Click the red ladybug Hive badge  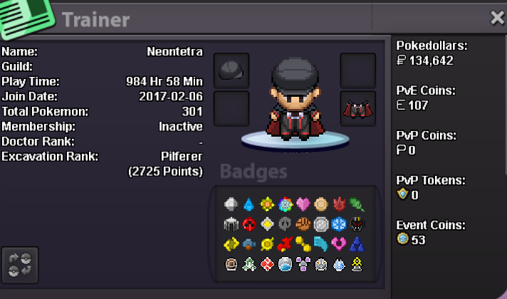coord(249,224)
